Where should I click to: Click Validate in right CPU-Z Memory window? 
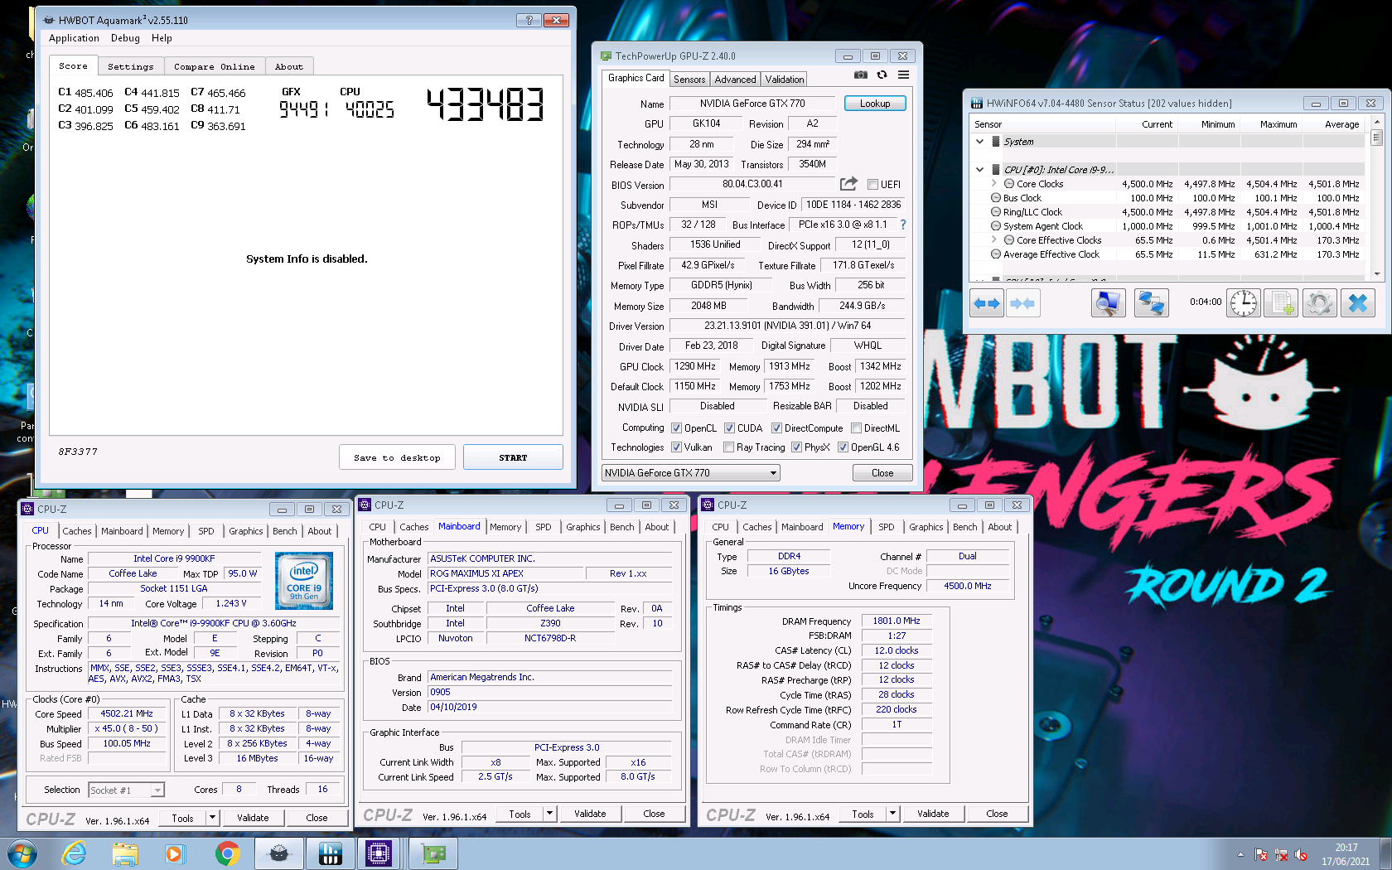coord(933,814)
